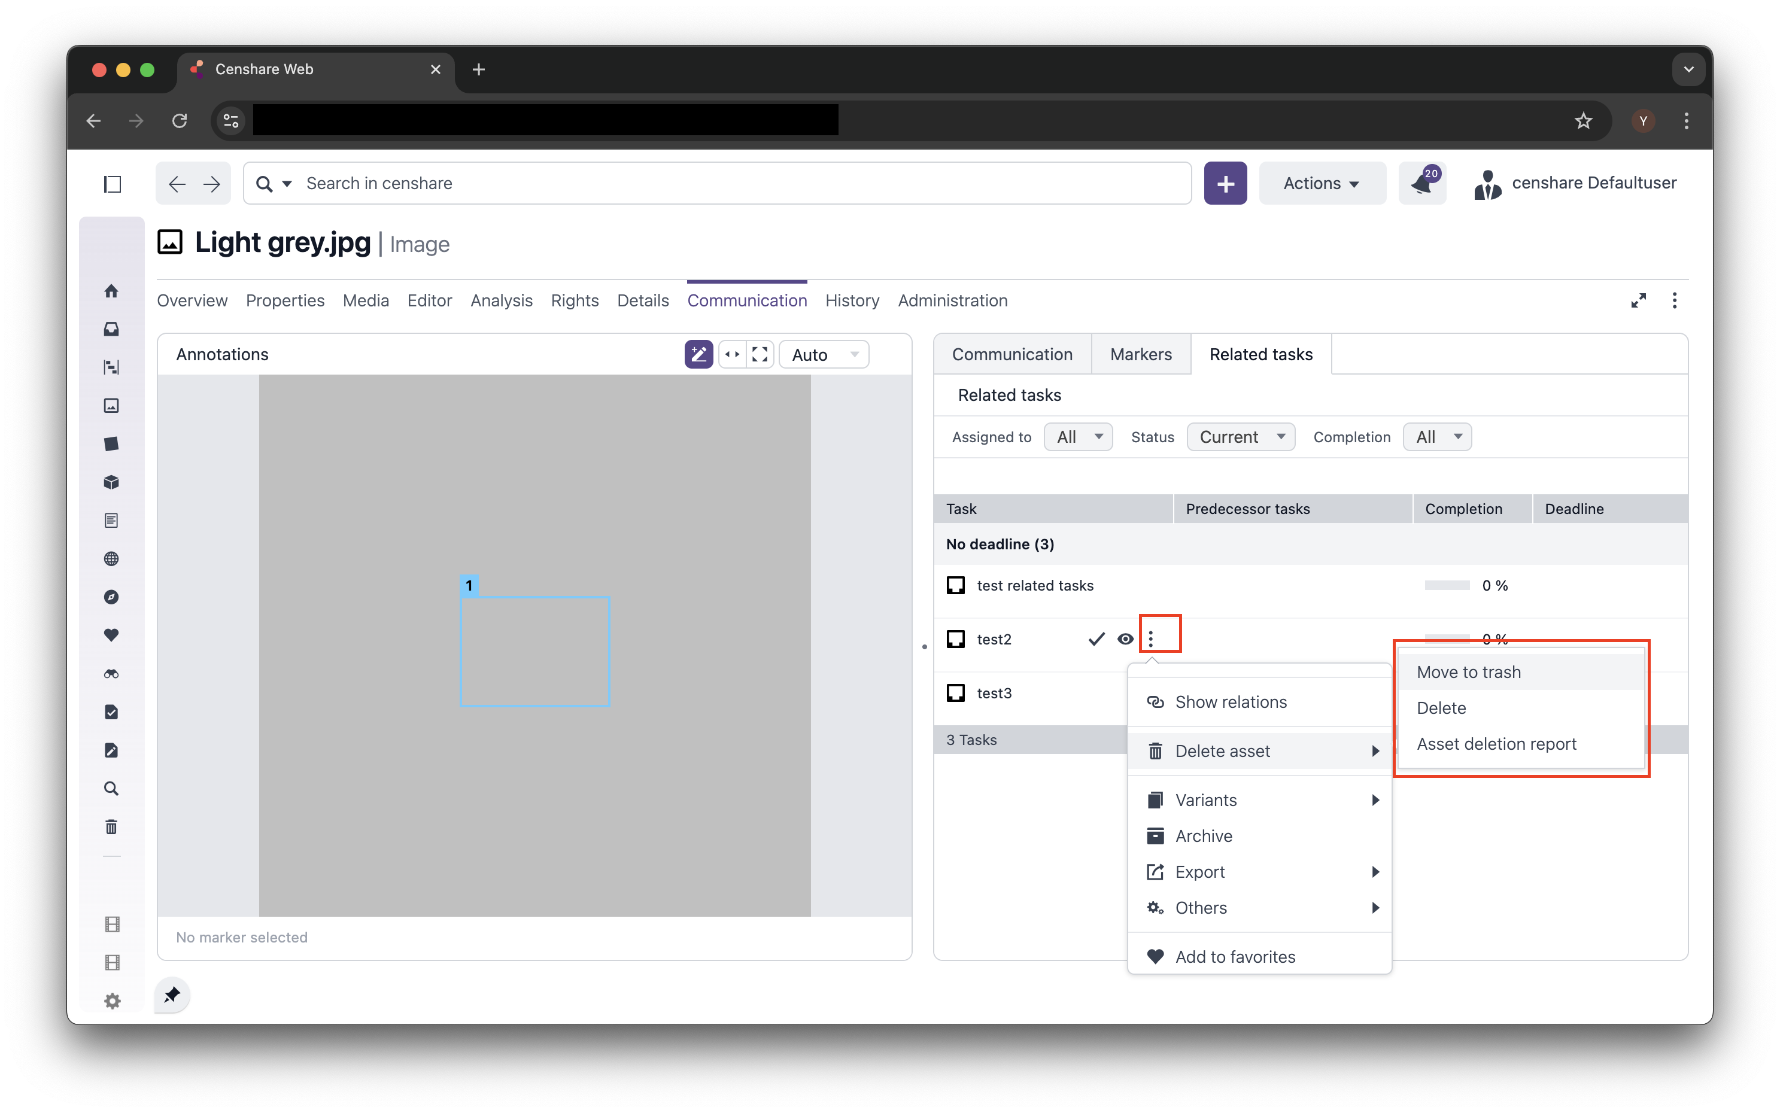Switch to the Markers tab

point(1140,354)
